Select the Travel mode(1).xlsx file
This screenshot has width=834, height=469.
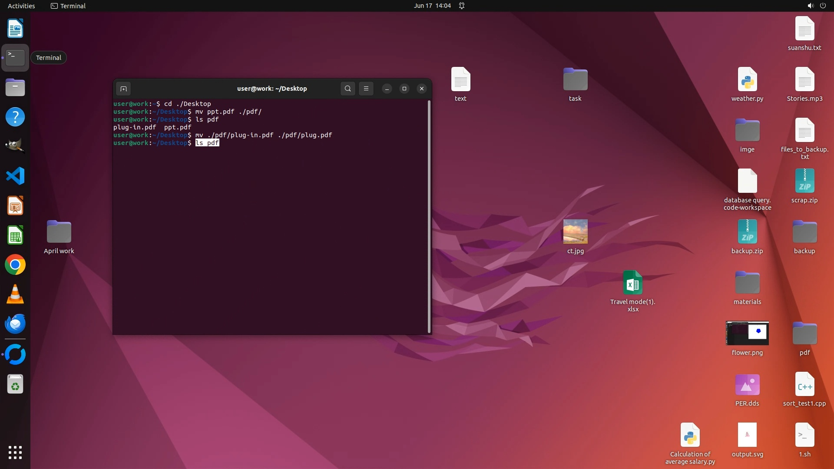point(632,283)
